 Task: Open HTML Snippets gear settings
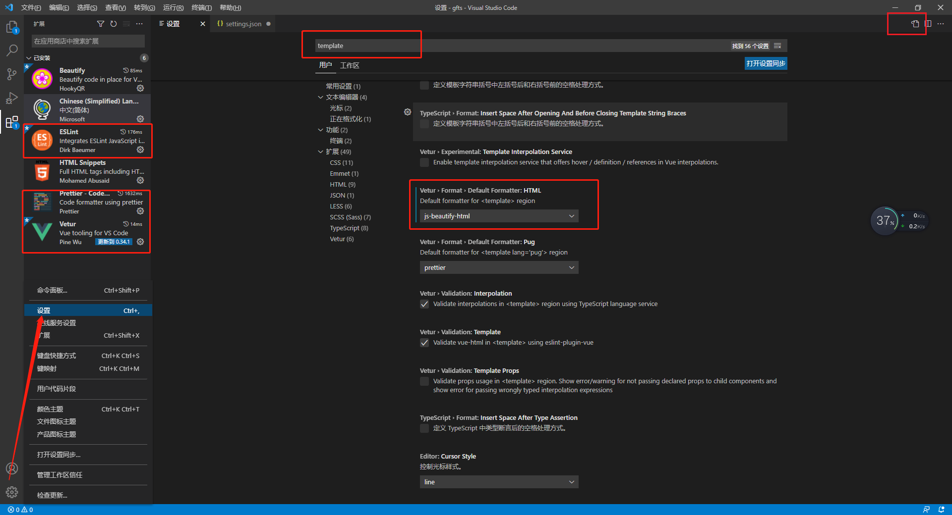[140, 180]
